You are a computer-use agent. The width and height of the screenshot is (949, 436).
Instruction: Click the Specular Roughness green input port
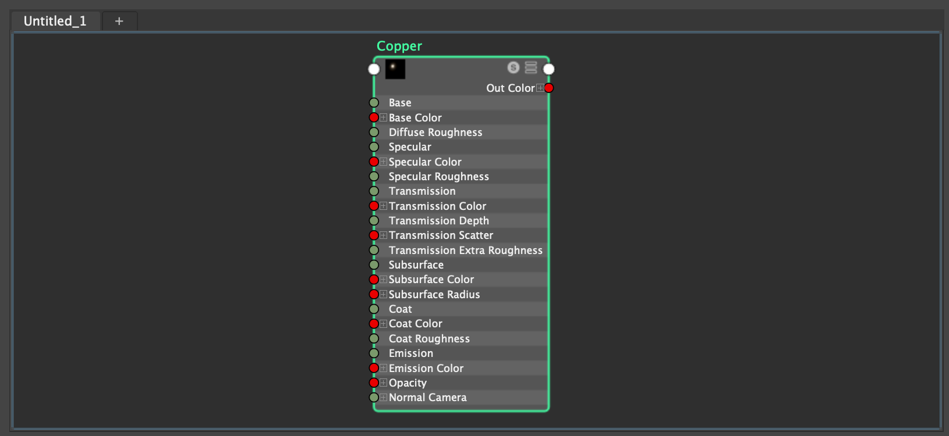pos(374,177)
